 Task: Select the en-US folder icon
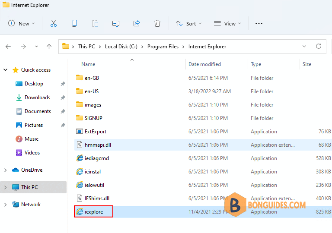[80, 91]
